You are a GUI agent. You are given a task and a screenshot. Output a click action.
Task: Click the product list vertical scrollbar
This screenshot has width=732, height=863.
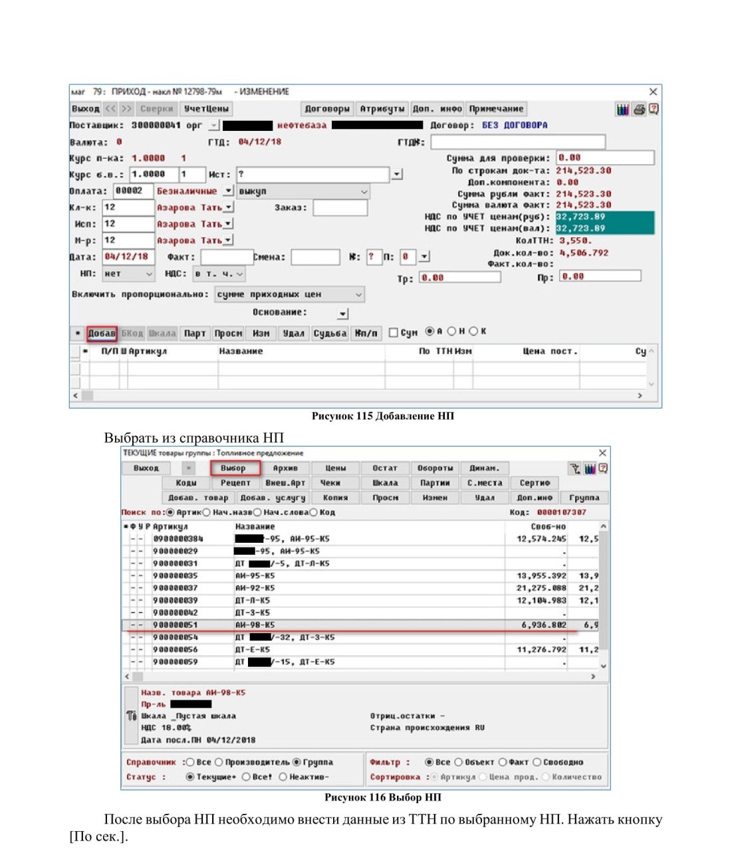click(x=603, y=595)
